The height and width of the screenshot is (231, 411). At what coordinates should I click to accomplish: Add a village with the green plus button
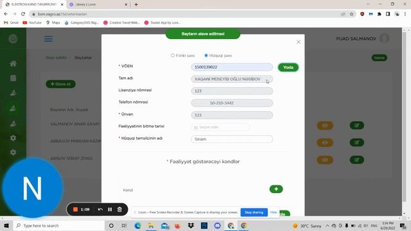276,189
